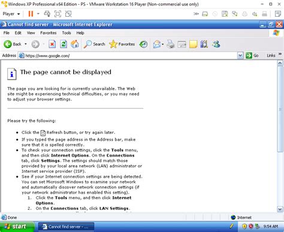Click the Go button next to address bar
The image size is (284, 232).
pos(252,56)
